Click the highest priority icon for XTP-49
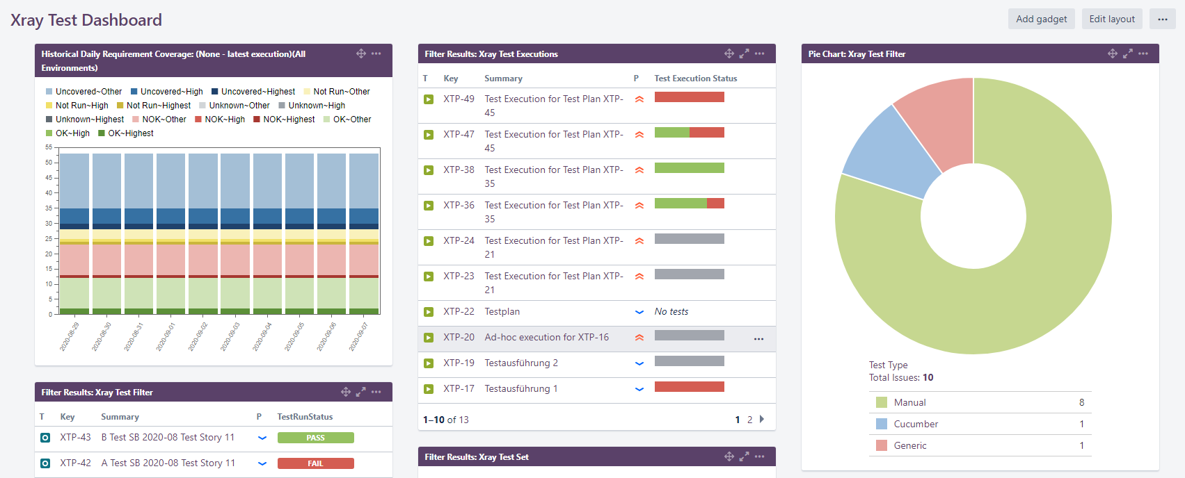 coord(639,99)
